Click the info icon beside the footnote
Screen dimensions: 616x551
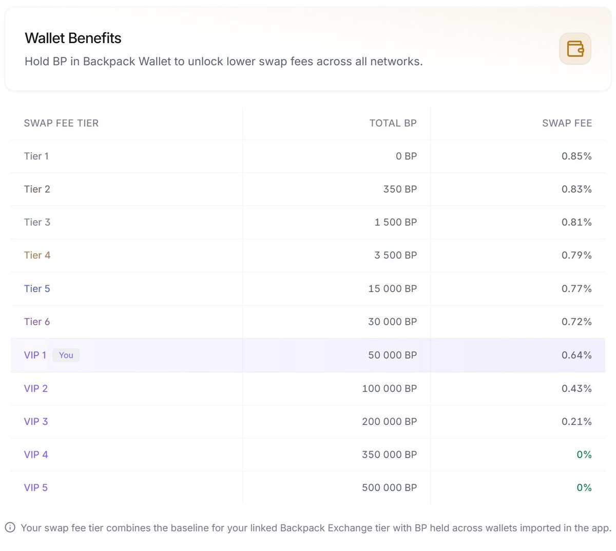tap(10, 527)
